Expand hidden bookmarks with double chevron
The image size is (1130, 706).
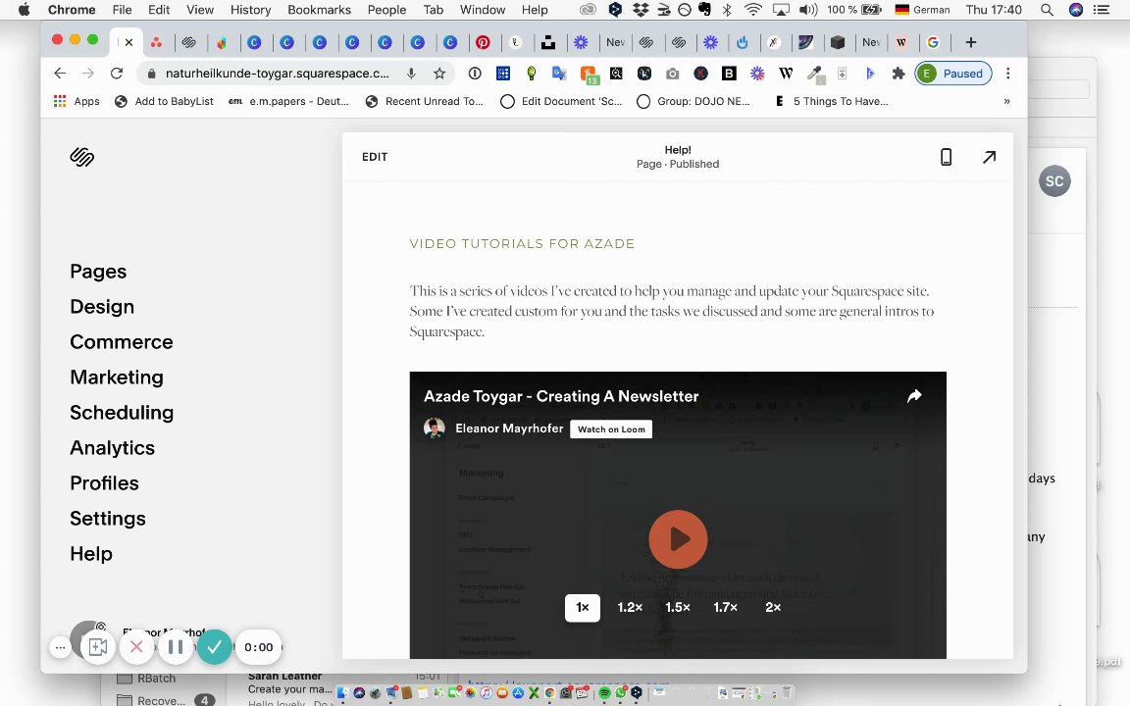(x=1006, y=102)
